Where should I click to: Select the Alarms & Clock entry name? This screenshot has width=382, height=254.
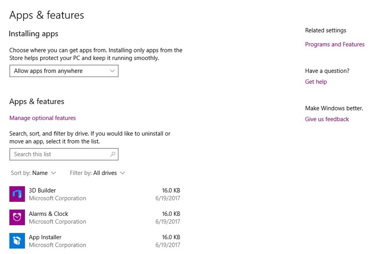(49, 214)
